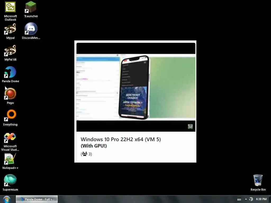This screenshot has width=271, height=203.
Task: Click the small avatar in the preview corner
Action: [190, 127]
